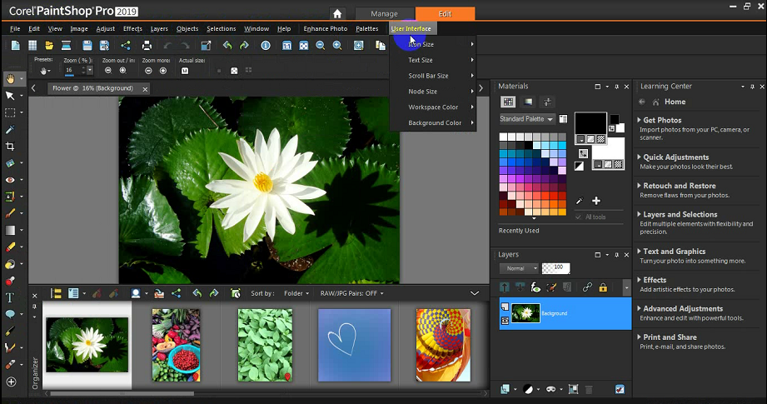Open New Layer dropdown arrow
The image size is (767, 404).
point(515,389)
